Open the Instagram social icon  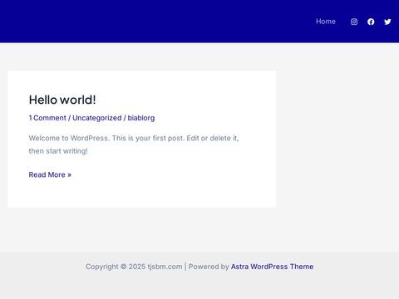354,22
